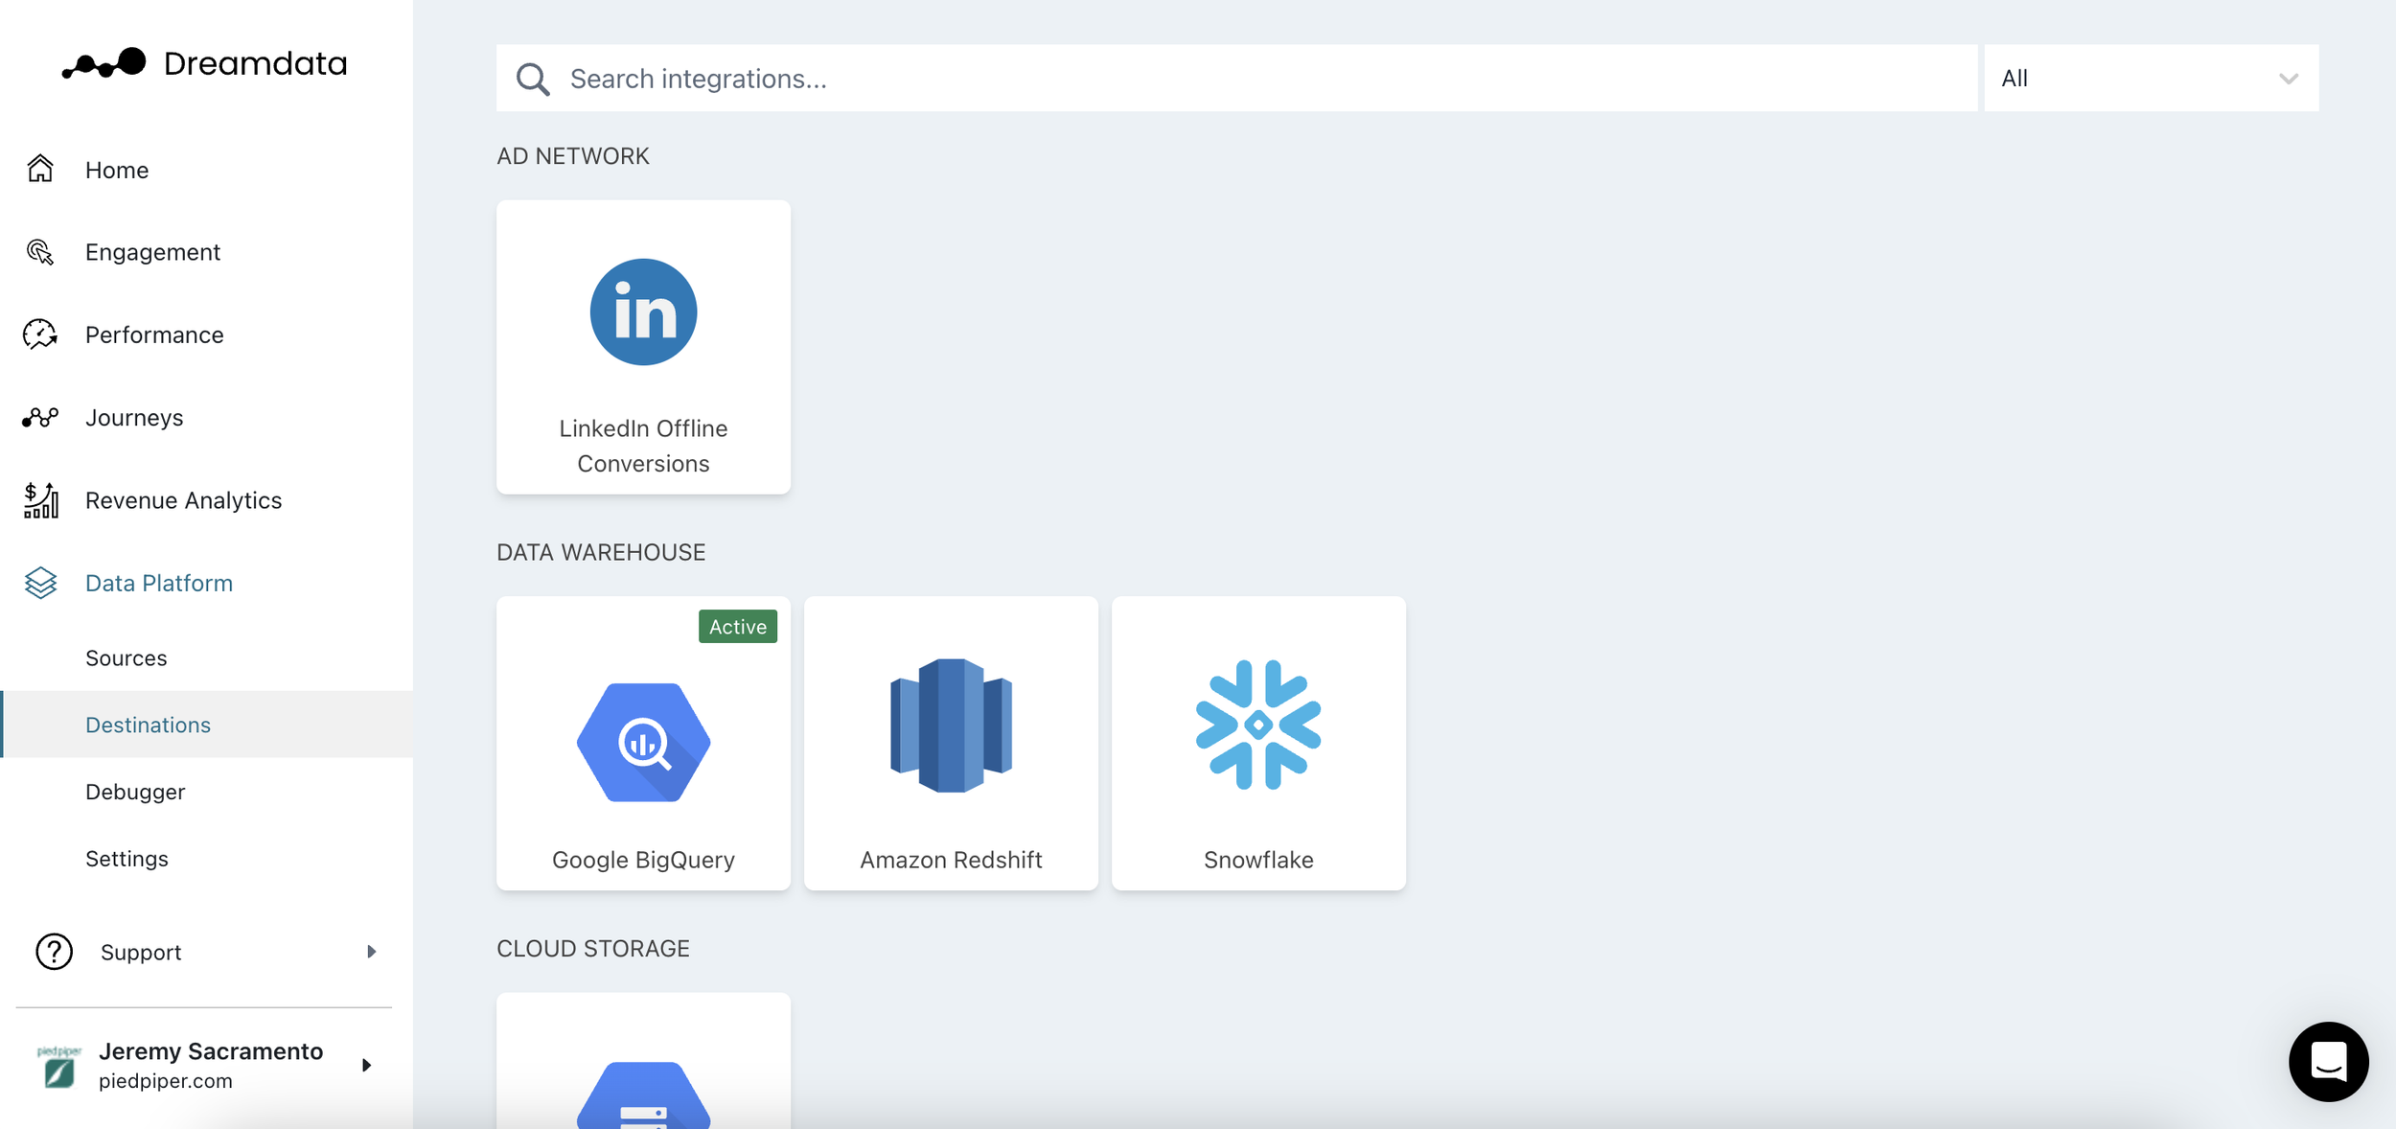Click the Amazon Redshift card label

point(951,860)
